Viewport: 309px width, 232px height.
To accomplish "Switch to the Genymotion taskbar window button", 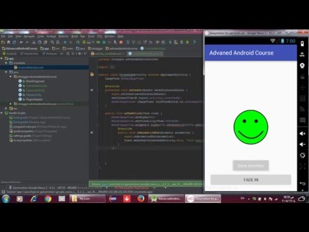I will tap(203, 199).
